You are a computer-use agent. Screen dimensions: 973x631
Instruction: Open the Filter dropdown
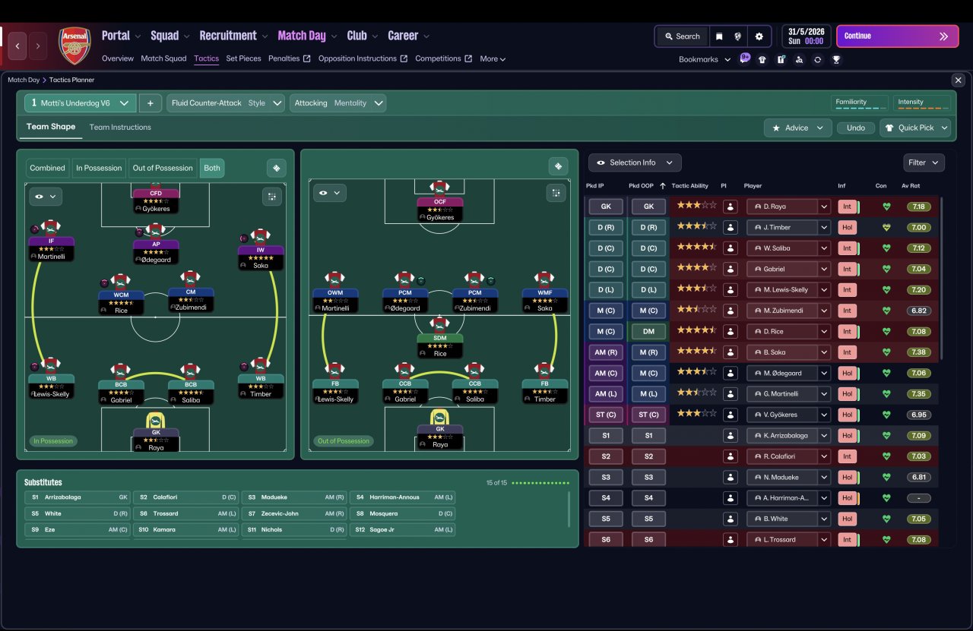924,162
